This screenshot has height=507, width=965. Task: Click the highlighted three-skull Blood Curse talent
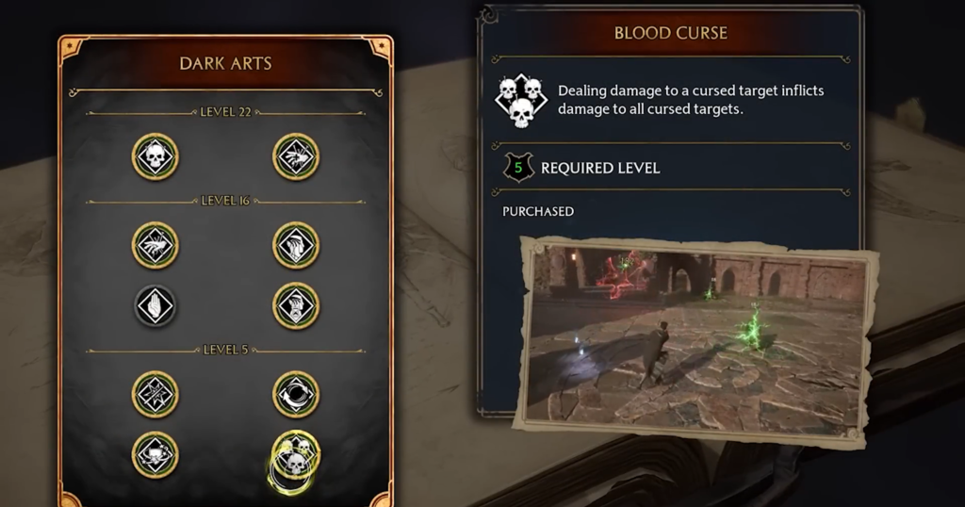(x=296, y=456)
